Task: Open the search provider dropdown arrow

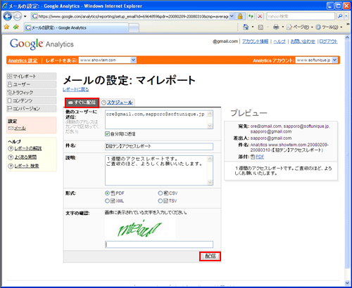Action: (x=346, y=16)
